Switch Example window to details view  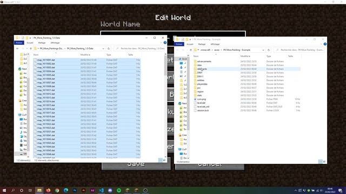click(321, 162)
